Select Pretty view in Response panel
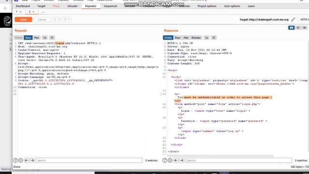 point(168,38)
